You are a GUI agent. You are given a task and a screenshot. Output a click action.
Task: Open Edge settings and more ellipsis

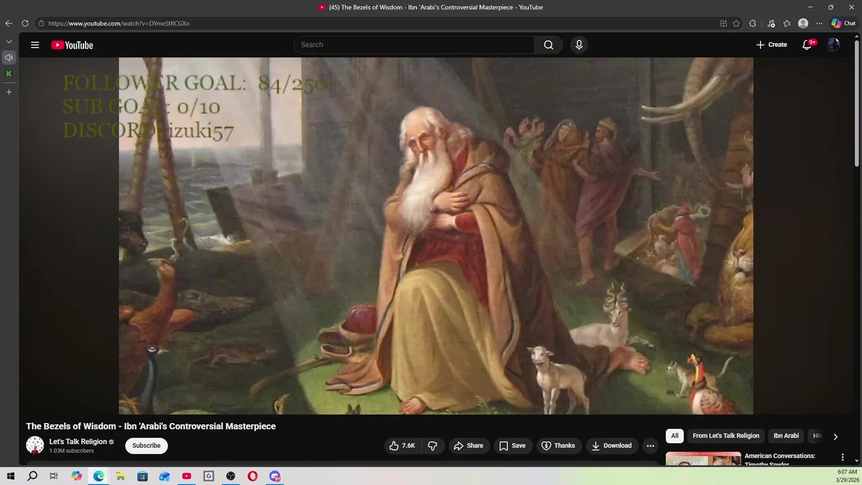point(819,23)
